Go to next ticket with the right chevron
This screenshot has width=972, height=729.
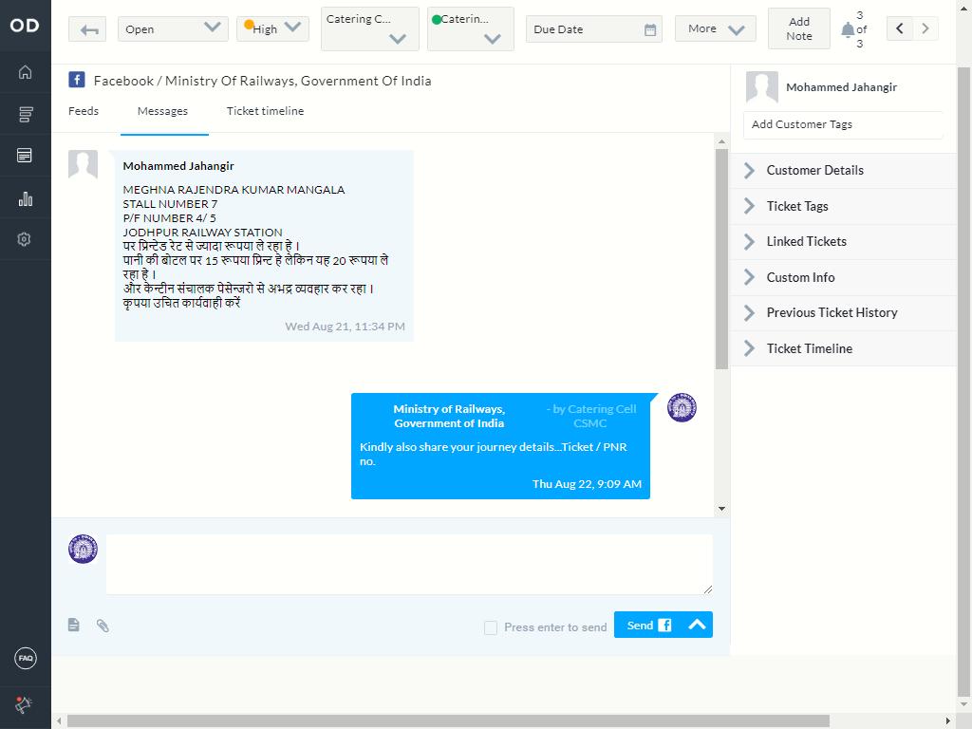925,28
